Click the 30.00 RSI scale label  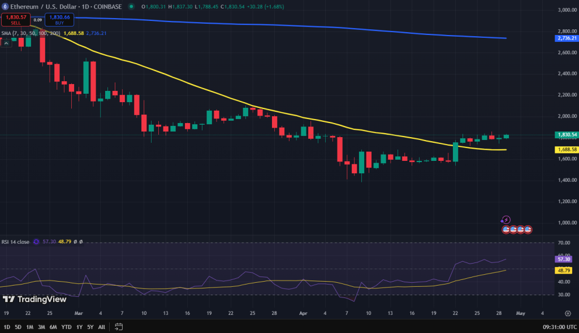pyautogui.click(x=564, y=295)
